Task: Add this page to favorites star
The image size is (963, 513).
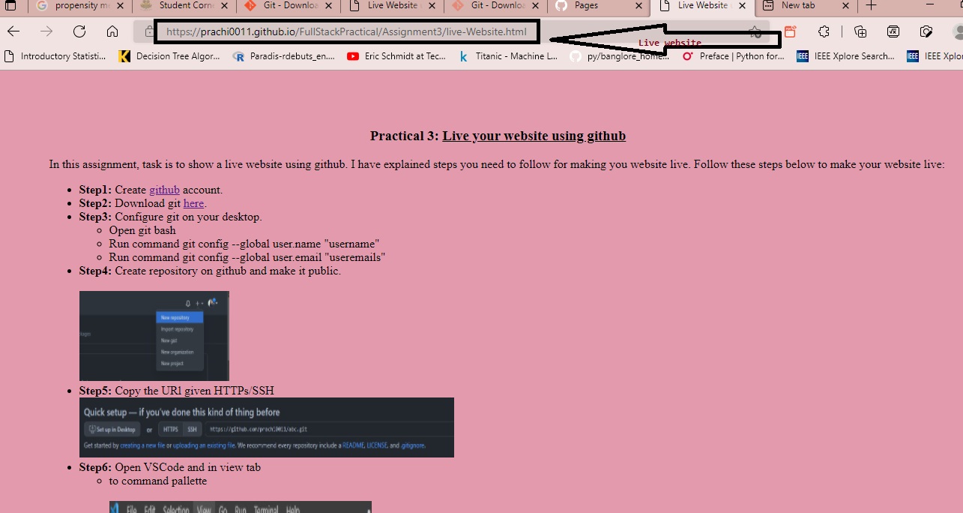Action: point(755,32)
